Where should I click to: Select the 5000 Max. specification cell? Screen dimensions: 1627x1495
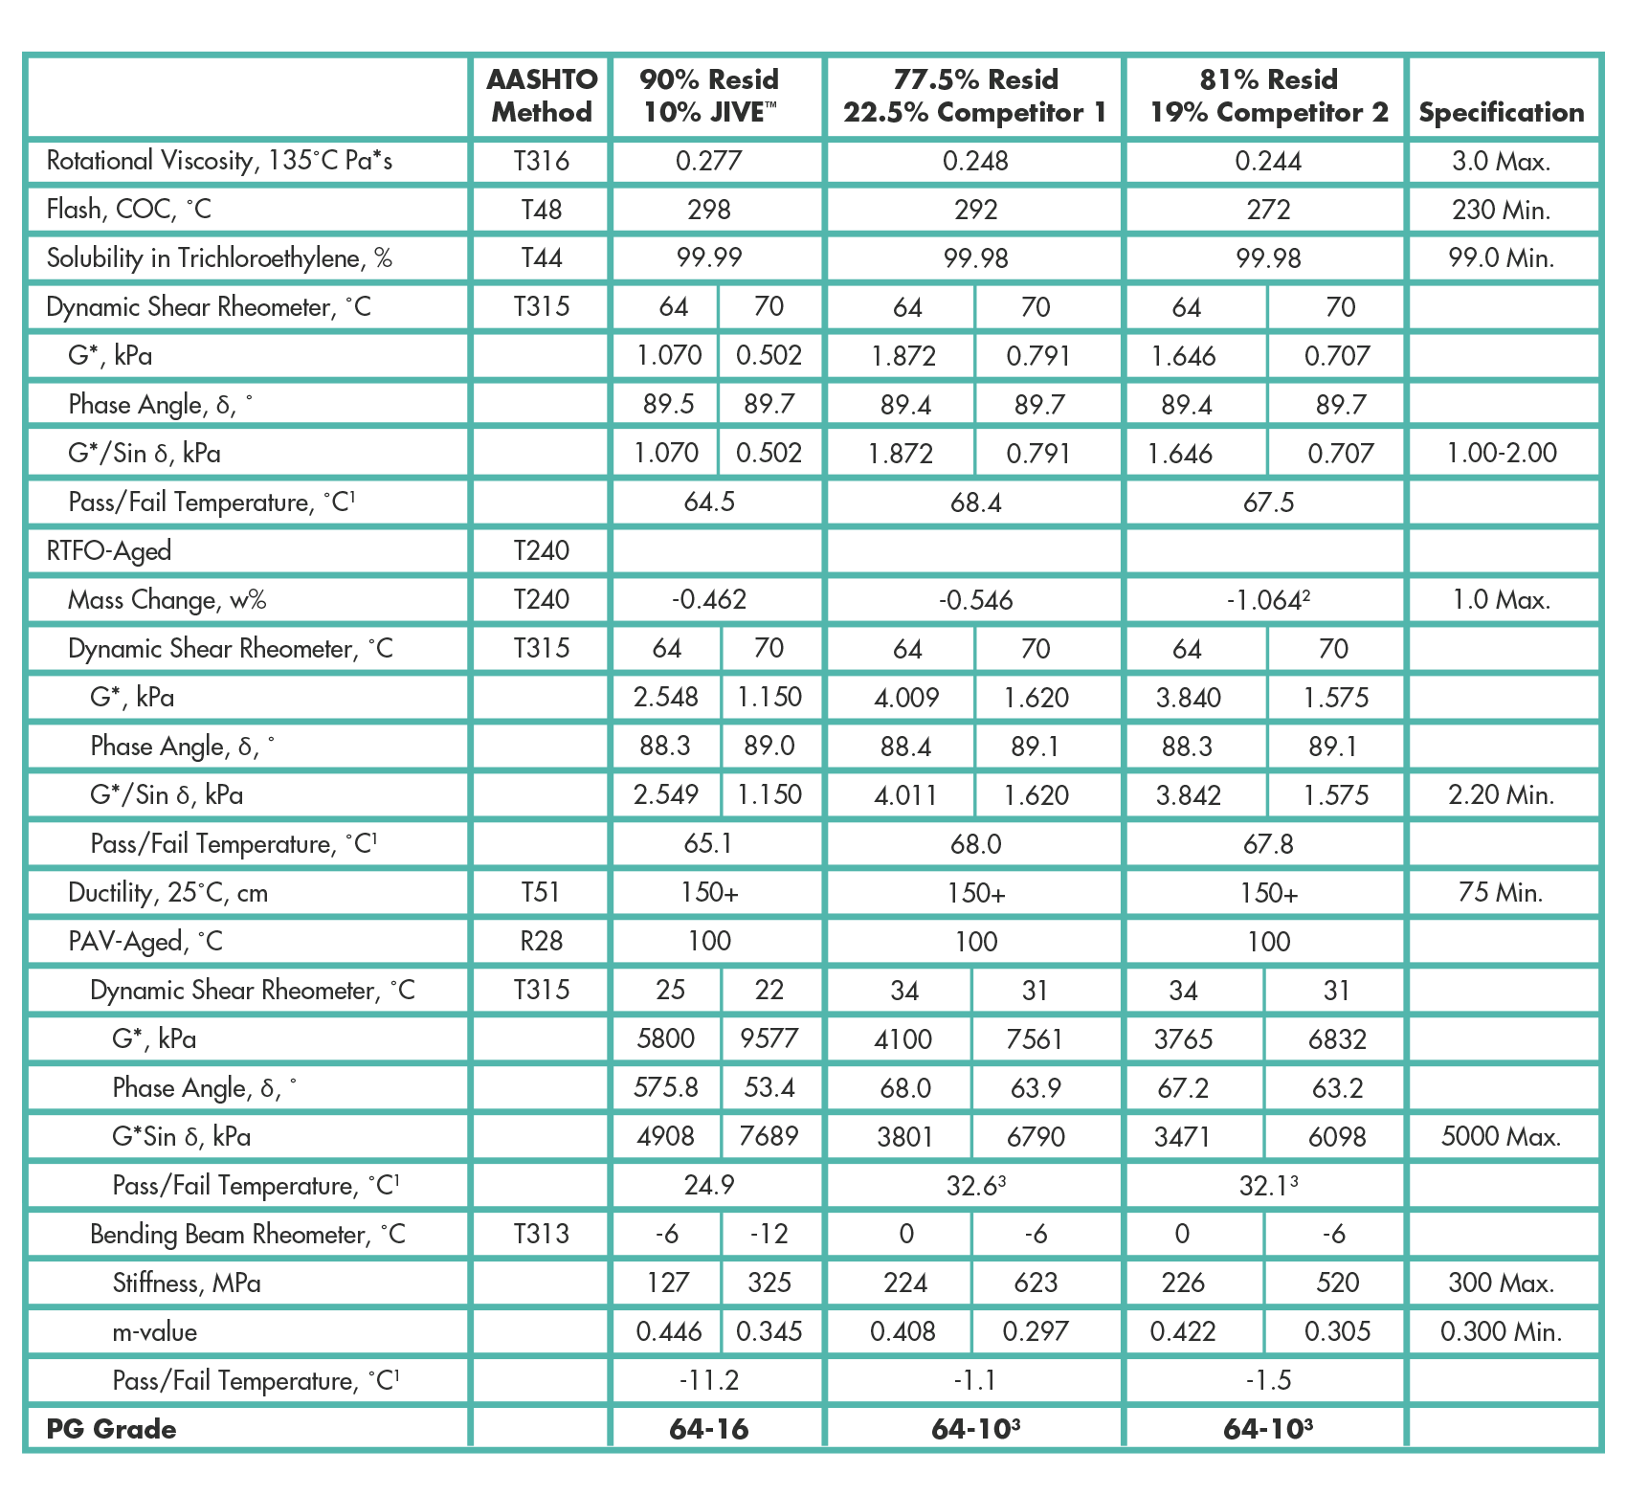(x=1501, y=1137)
